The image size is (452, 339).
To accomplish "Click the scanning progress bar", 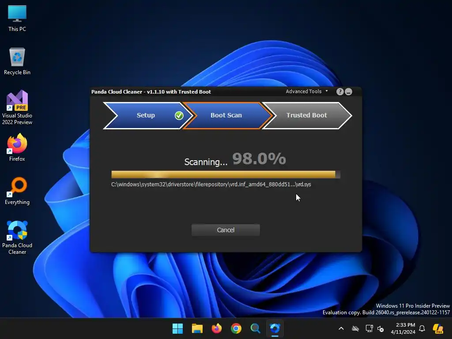I will point(226,174).
